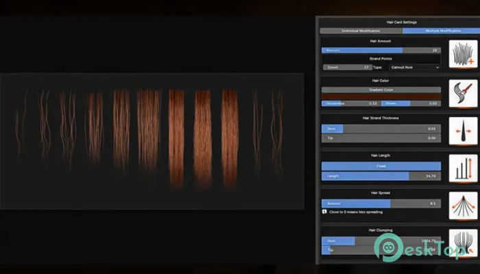This screenshot has width=480, height=274.
Task: Toggle the Fixed hair length button
Action: 381,166
